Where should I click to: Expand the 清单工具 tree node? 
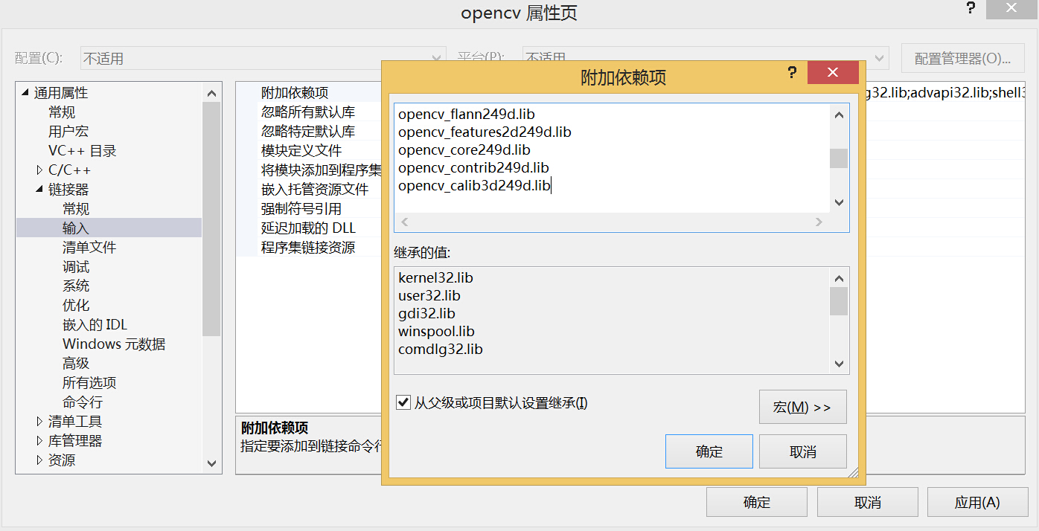click(39, 422)
